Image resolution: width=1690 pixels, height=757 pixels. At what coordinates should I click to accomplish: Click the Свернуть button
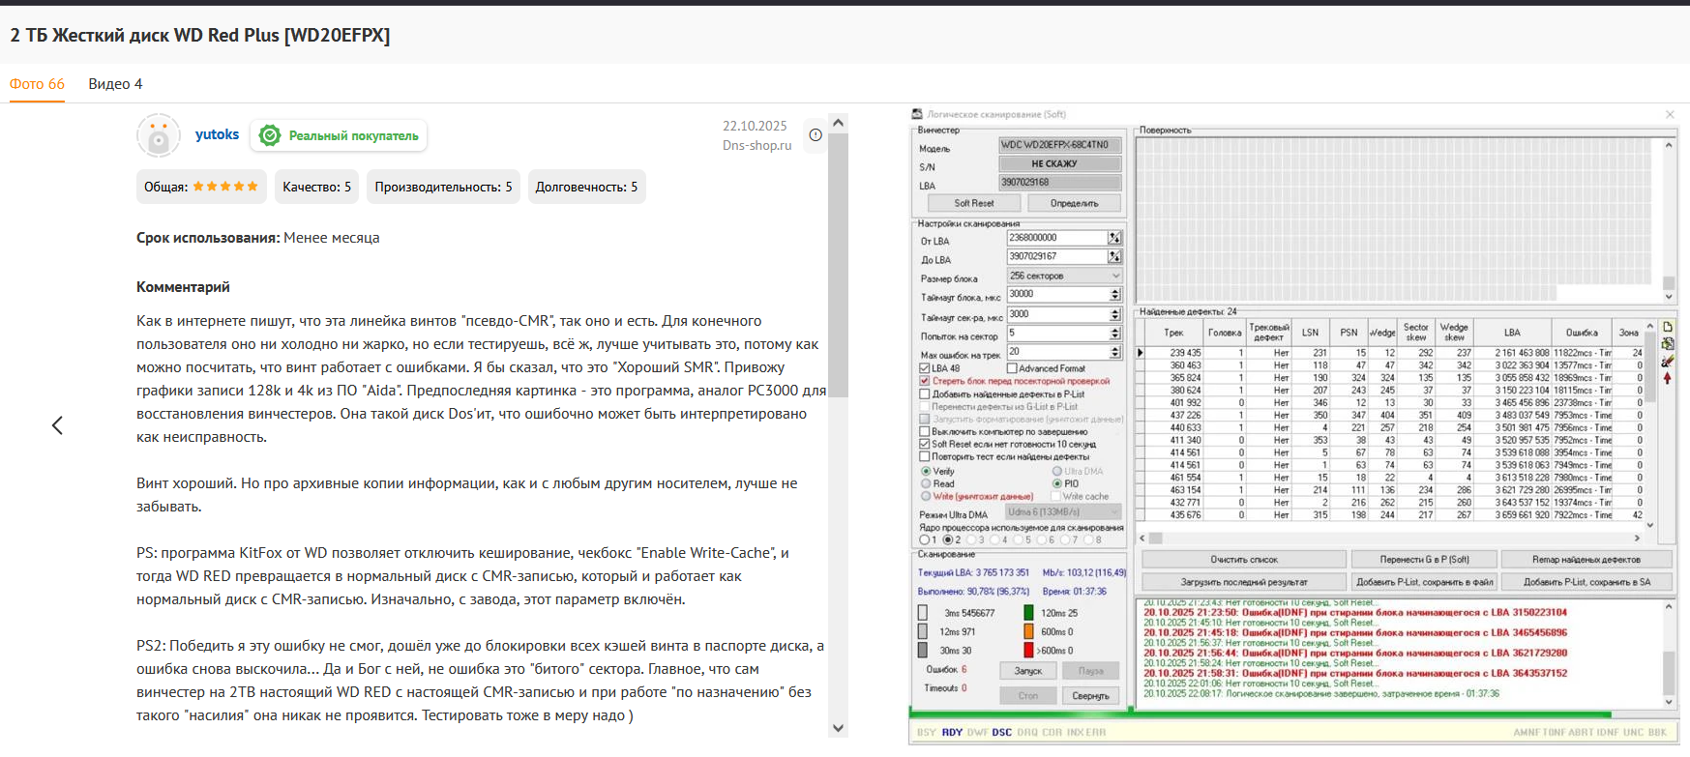(x=1090, y=696)
